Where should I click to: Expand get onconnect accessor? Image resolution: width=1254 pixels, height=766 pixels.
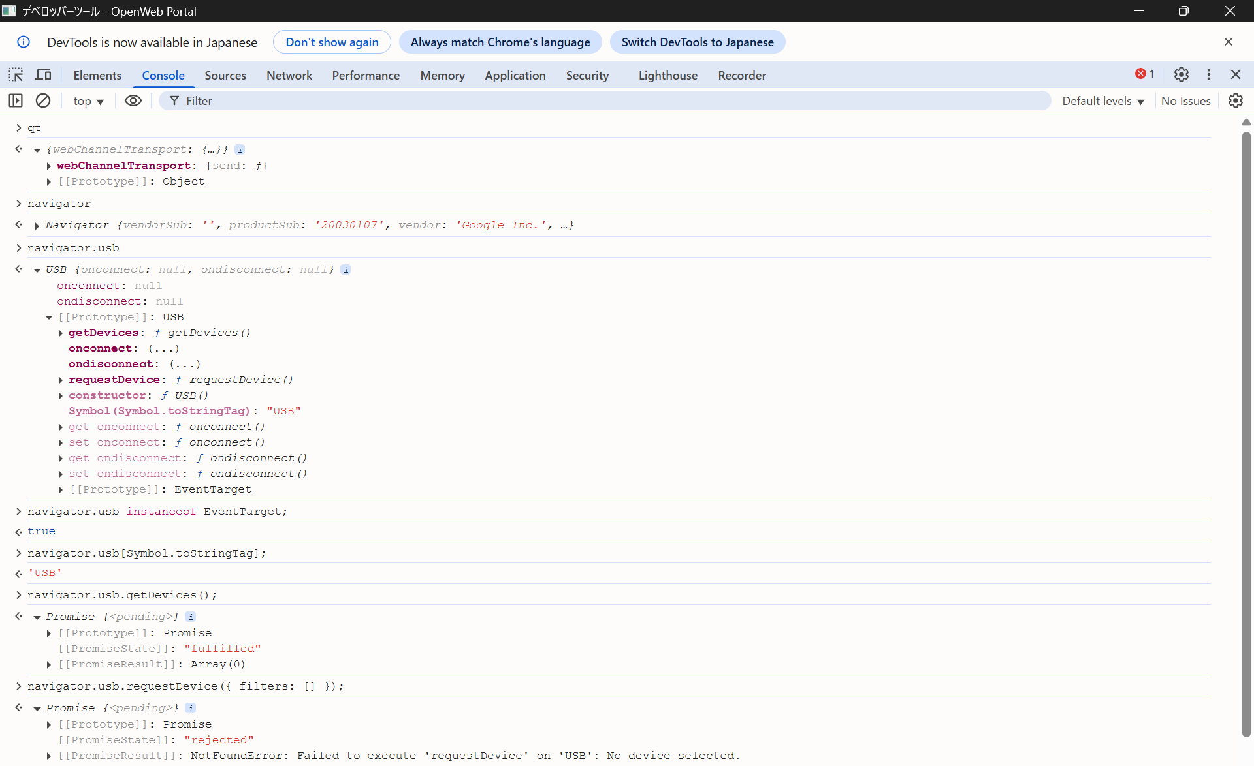(x=61, y=427)
